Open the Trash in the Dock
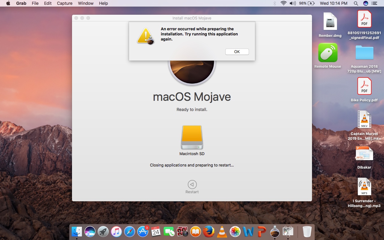Viewport: 384px width, 240px height. coord(307,232)
